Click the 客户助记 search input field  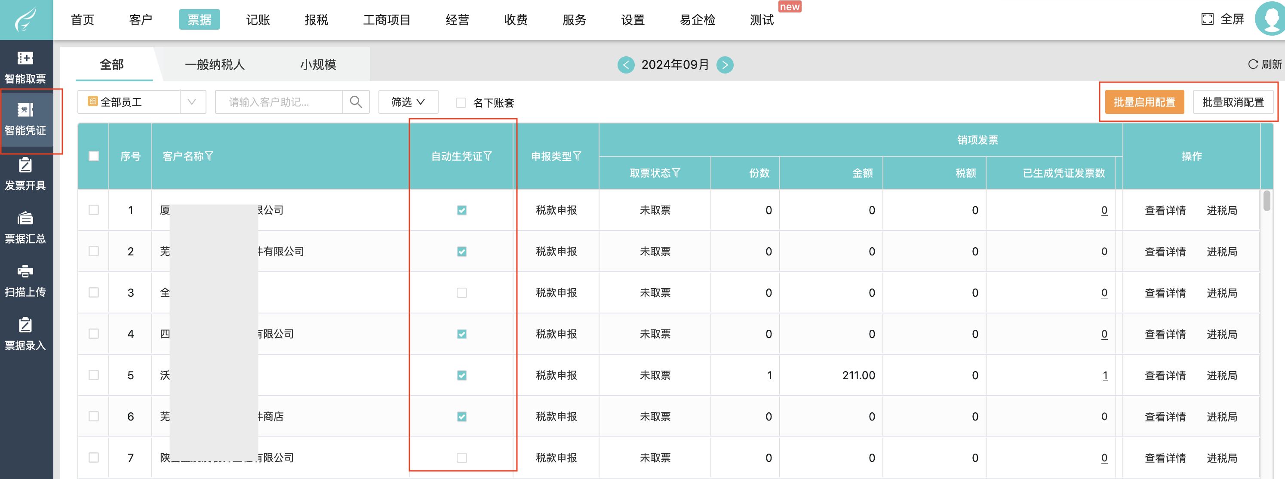280,102
